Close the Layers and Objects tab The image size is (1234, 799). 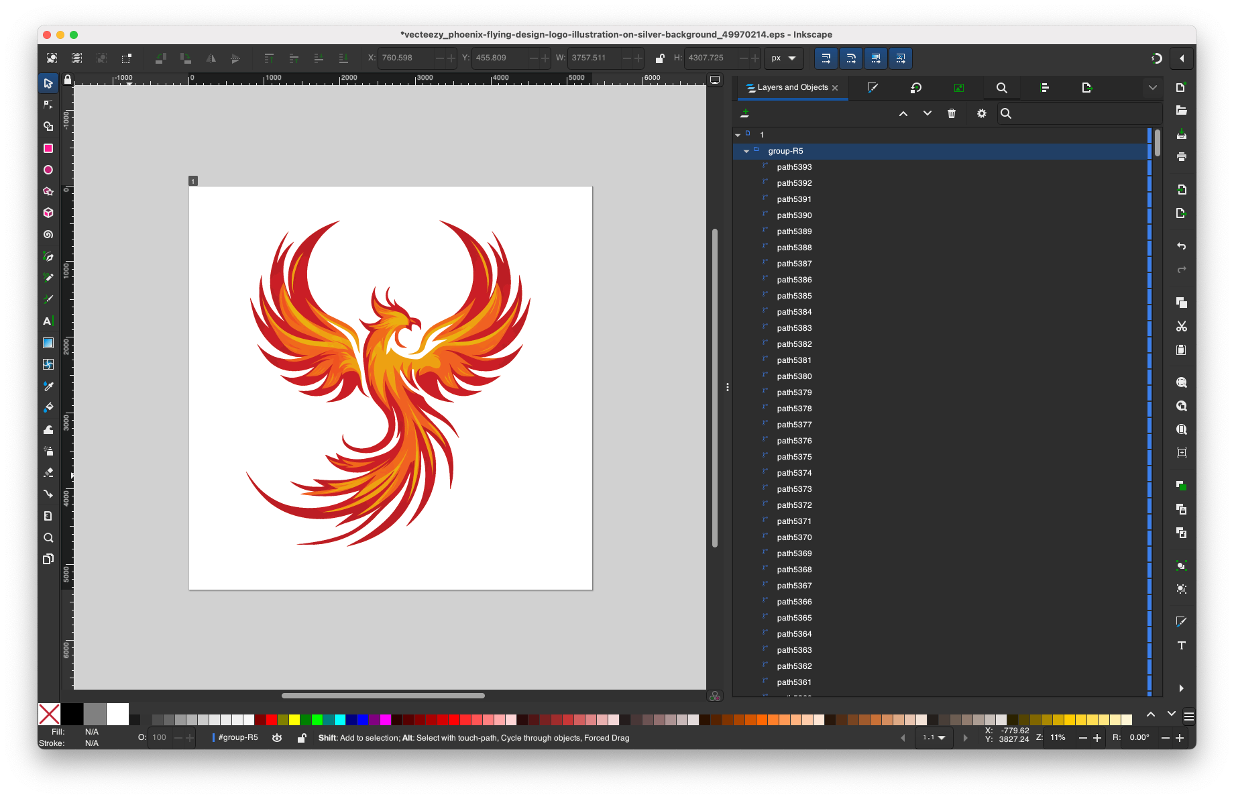coord(835,88)
